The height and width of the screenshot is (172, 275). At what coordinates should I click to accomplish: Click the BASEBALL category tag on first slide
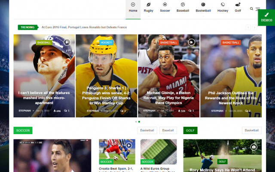[x=44, y=43]
